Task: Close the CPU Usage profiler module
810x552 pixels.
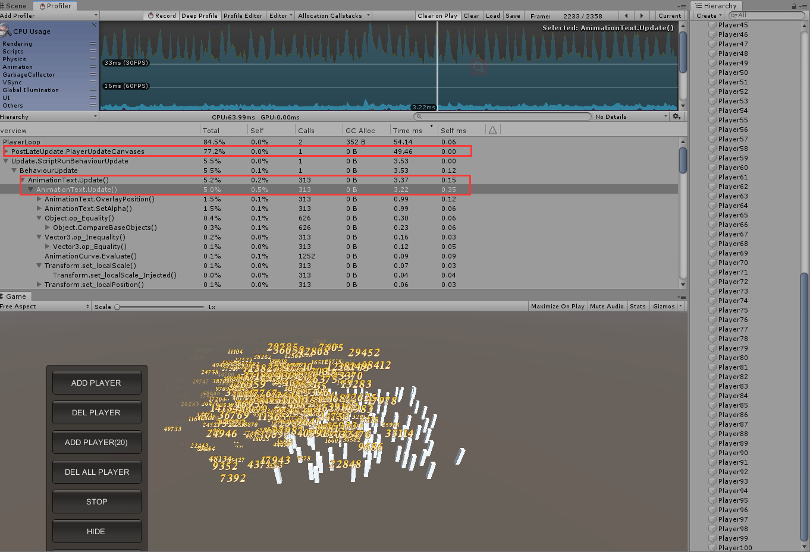Action: point(94,25)
